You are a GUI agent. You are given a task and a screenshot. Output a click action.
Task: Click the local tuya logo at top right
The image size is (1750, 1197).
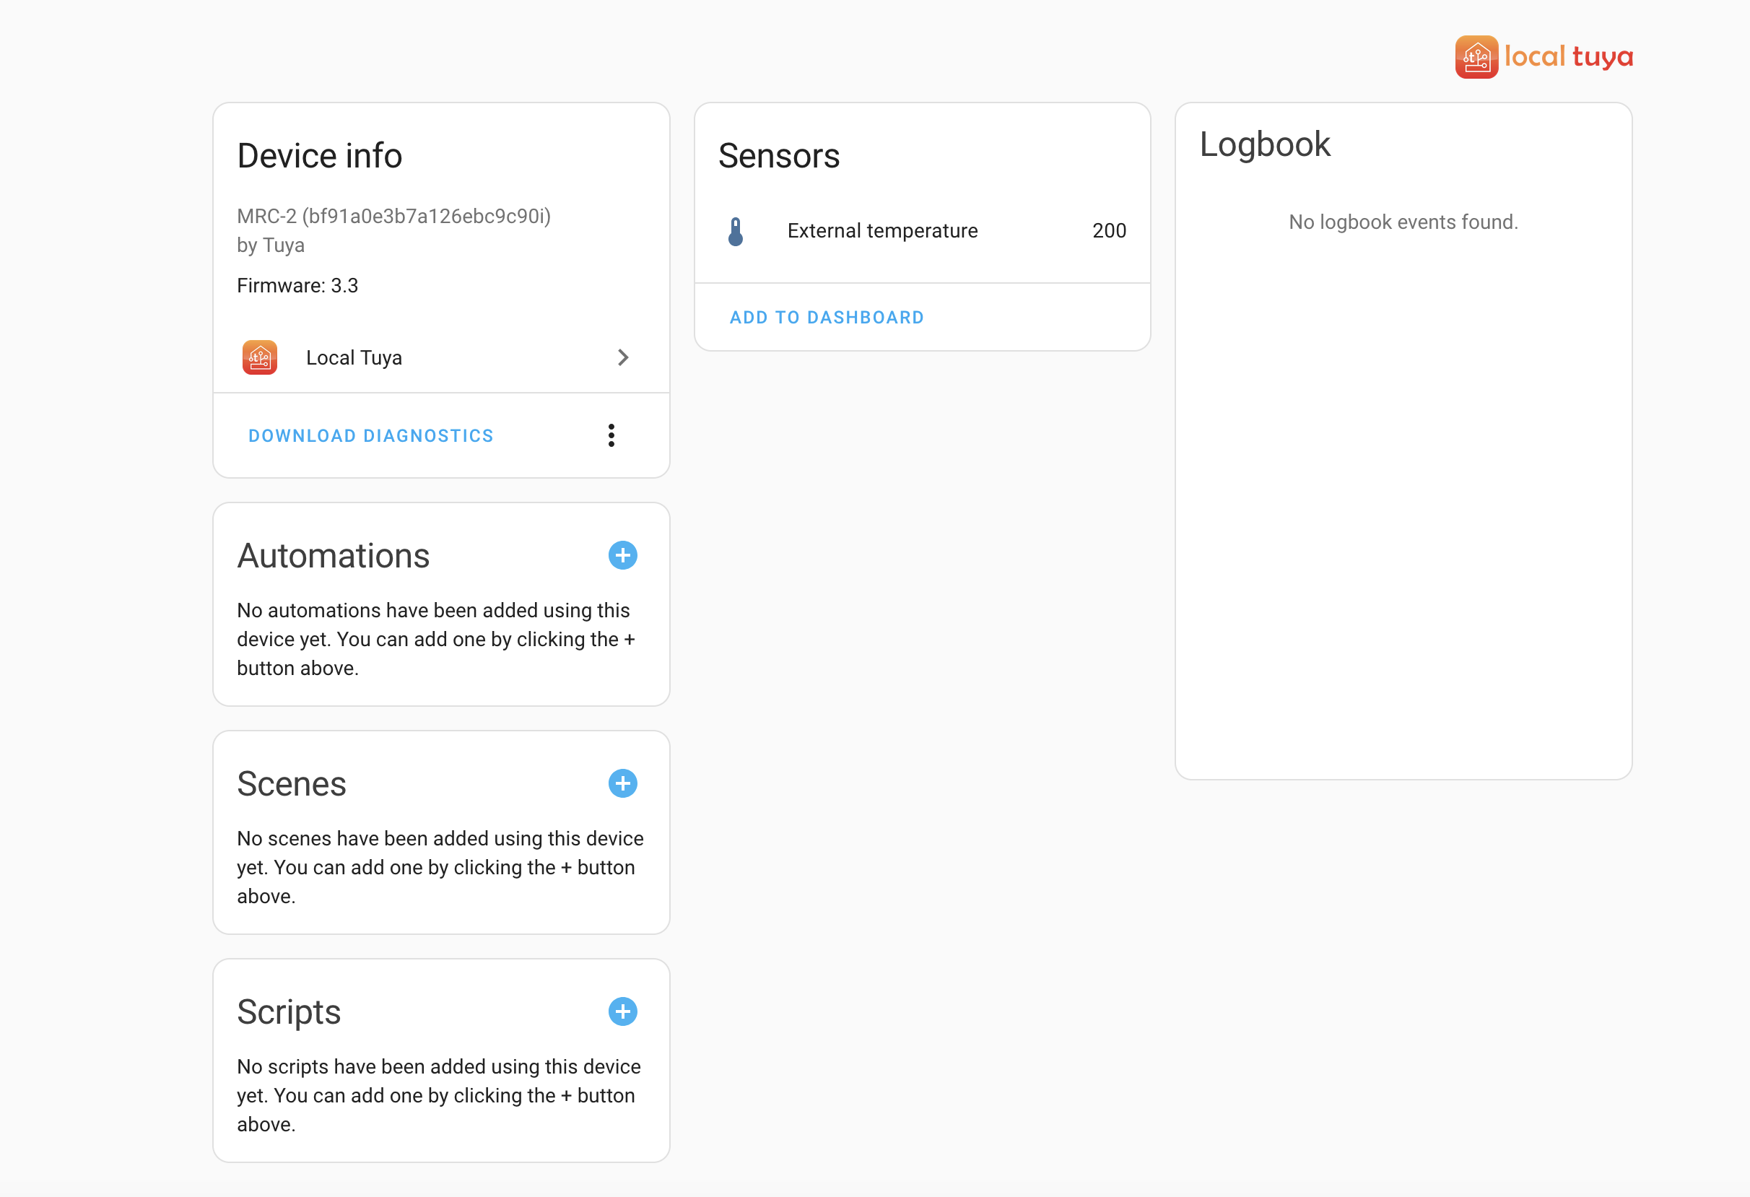tap(1543, 56)
